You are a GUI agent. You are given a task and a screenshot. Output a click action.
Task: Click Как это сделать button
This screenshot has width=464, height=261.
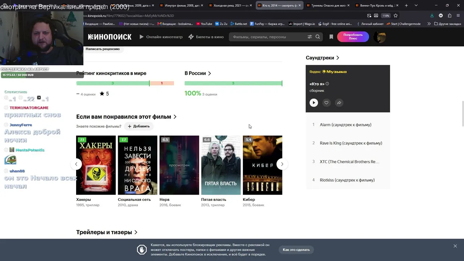296,250
